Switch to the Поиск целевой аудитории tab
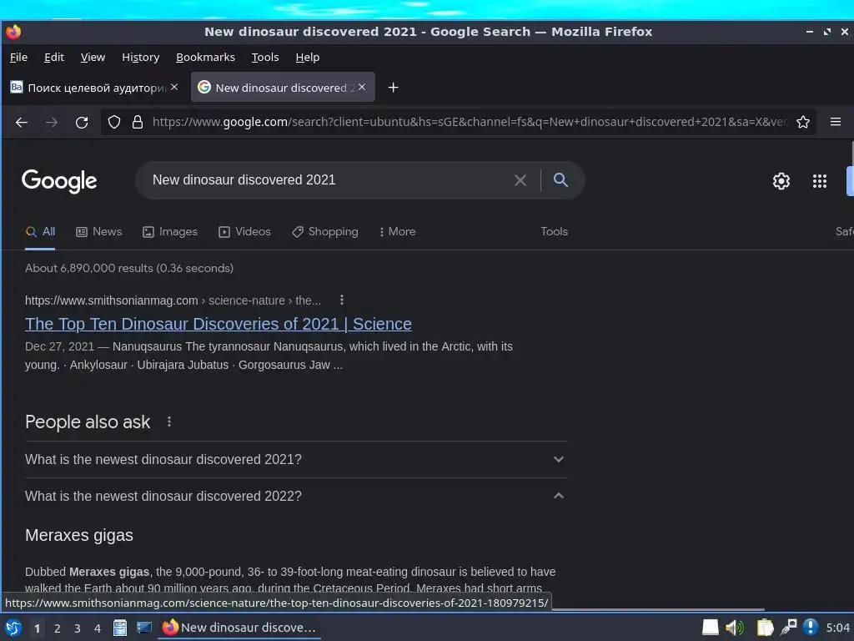This screenshot has height=641, width=854. (x=95, y=87)
